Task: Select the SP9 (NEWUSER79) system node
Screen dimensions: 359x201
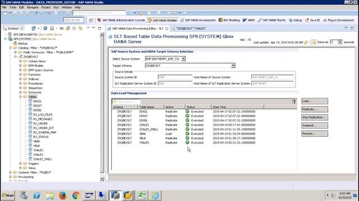Action: click(x=38, y=35)
